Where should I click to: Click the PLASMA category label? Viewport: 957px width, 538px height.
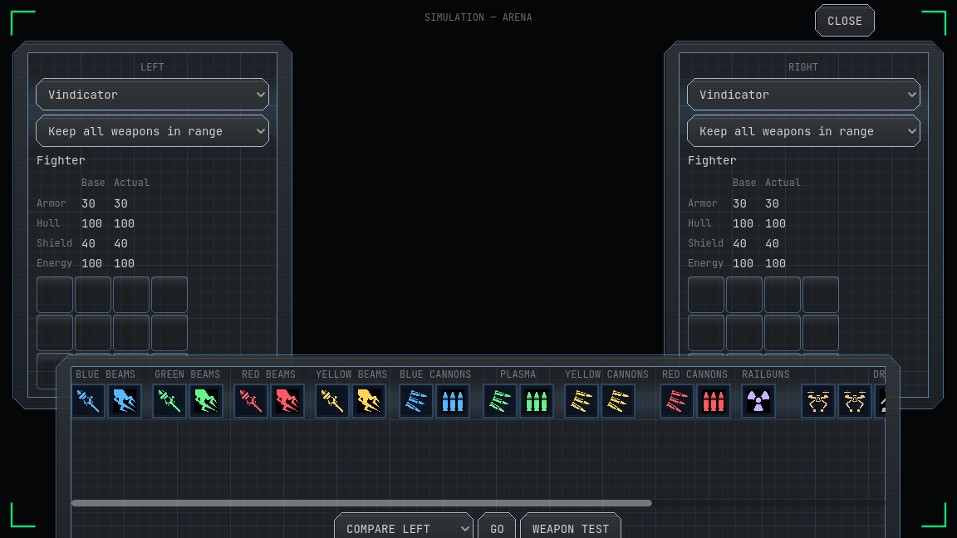[518, 374]
